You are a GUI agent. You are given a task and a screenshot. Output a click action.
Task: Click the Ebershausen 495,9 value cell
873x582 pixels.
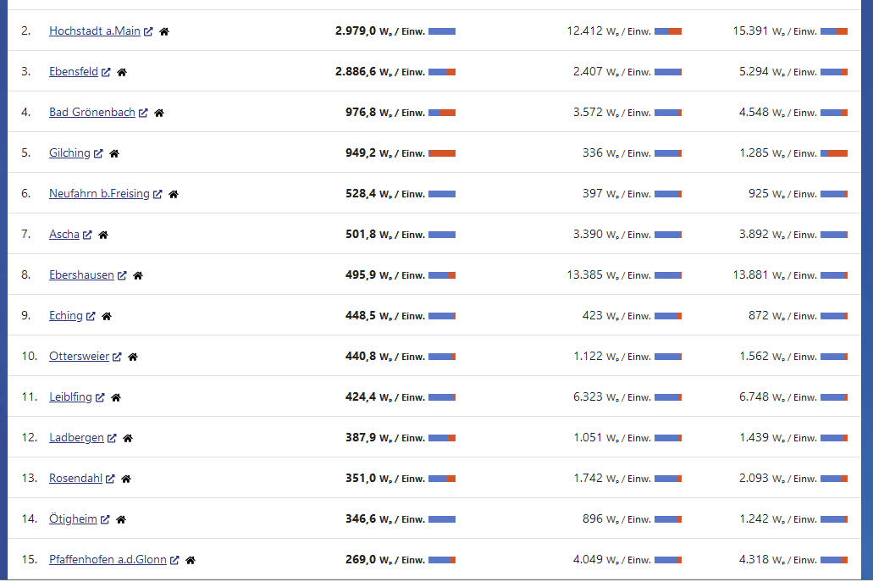point(385,275)
